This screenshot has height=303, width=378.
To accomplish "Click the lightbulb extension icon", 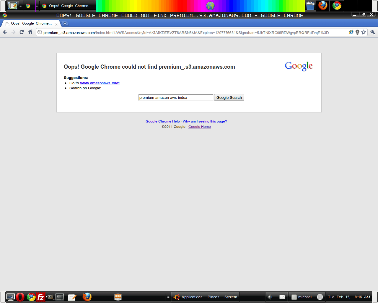I will [357, 32].
